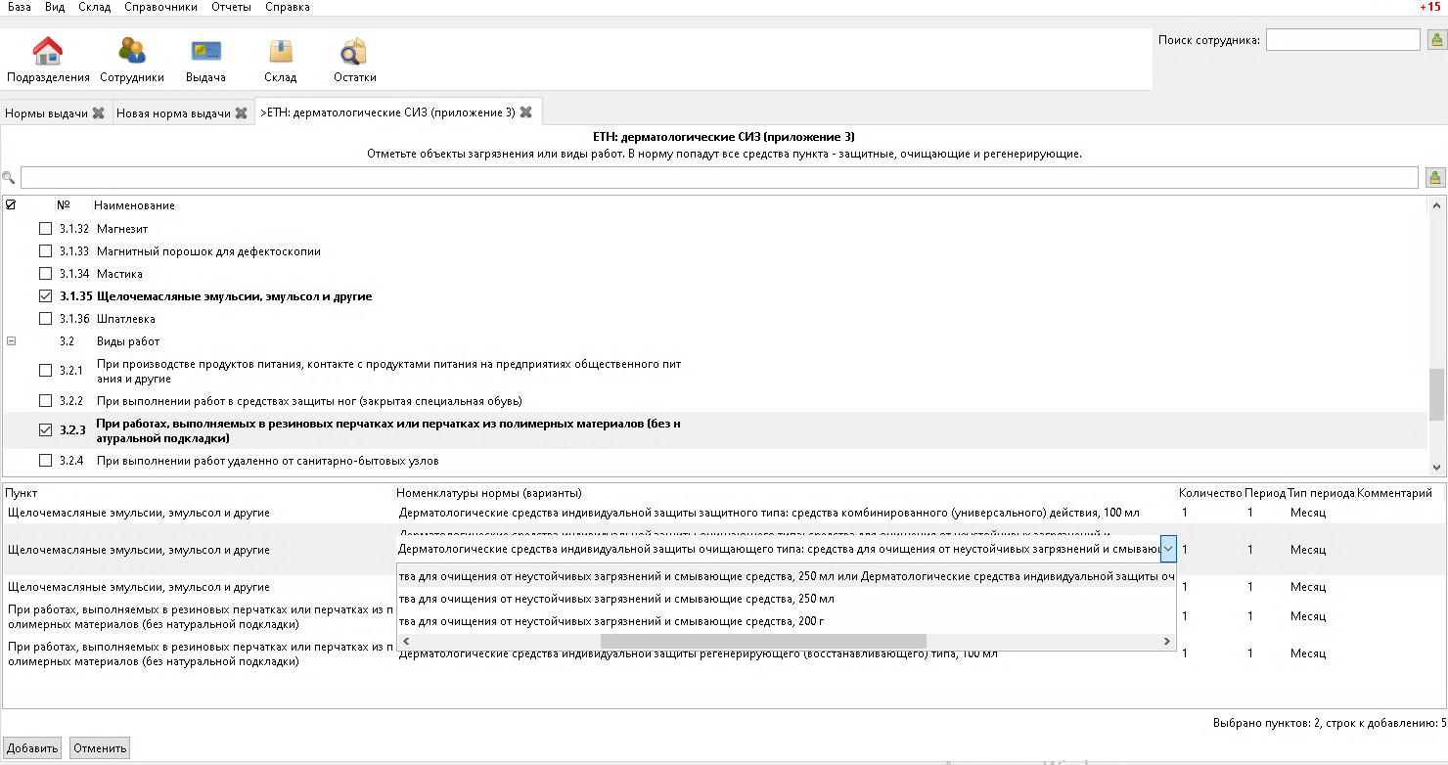Switch to the Новая норма выдачи tab
The image size is (1448, 765).
tap(173, 112)
